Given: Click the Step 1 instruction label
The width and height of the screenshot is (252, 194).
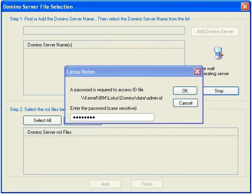Looking at the screenshot, I should (100, 19).
